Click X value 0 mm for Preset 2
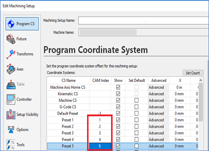 pyautogui.click(x=179, y=126)
